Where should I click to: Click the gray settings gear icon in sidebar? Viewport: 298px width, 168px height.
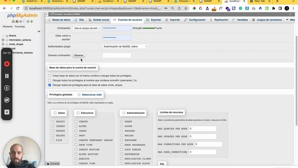click(x=28, y=21)
